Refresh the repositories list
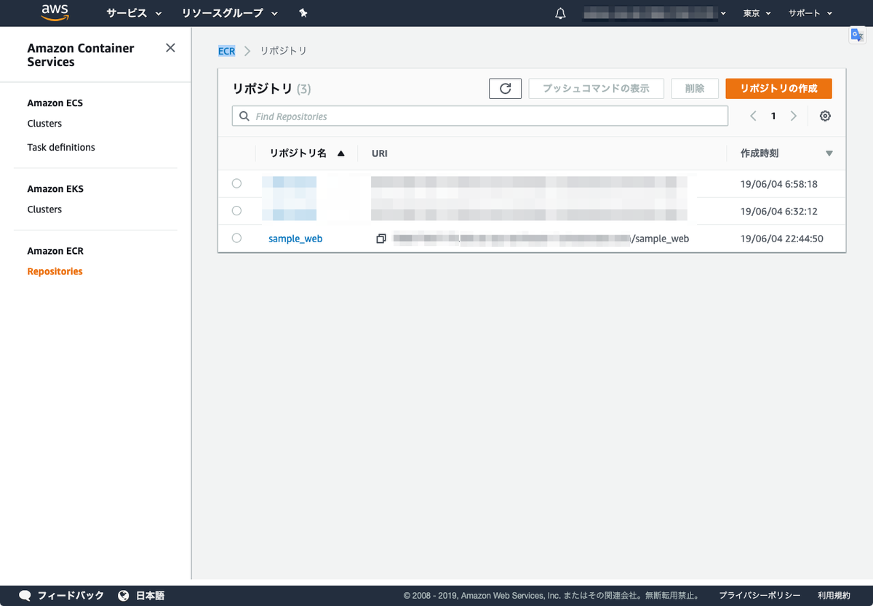Screen dimensions: 873x606 tap(505, 89)
